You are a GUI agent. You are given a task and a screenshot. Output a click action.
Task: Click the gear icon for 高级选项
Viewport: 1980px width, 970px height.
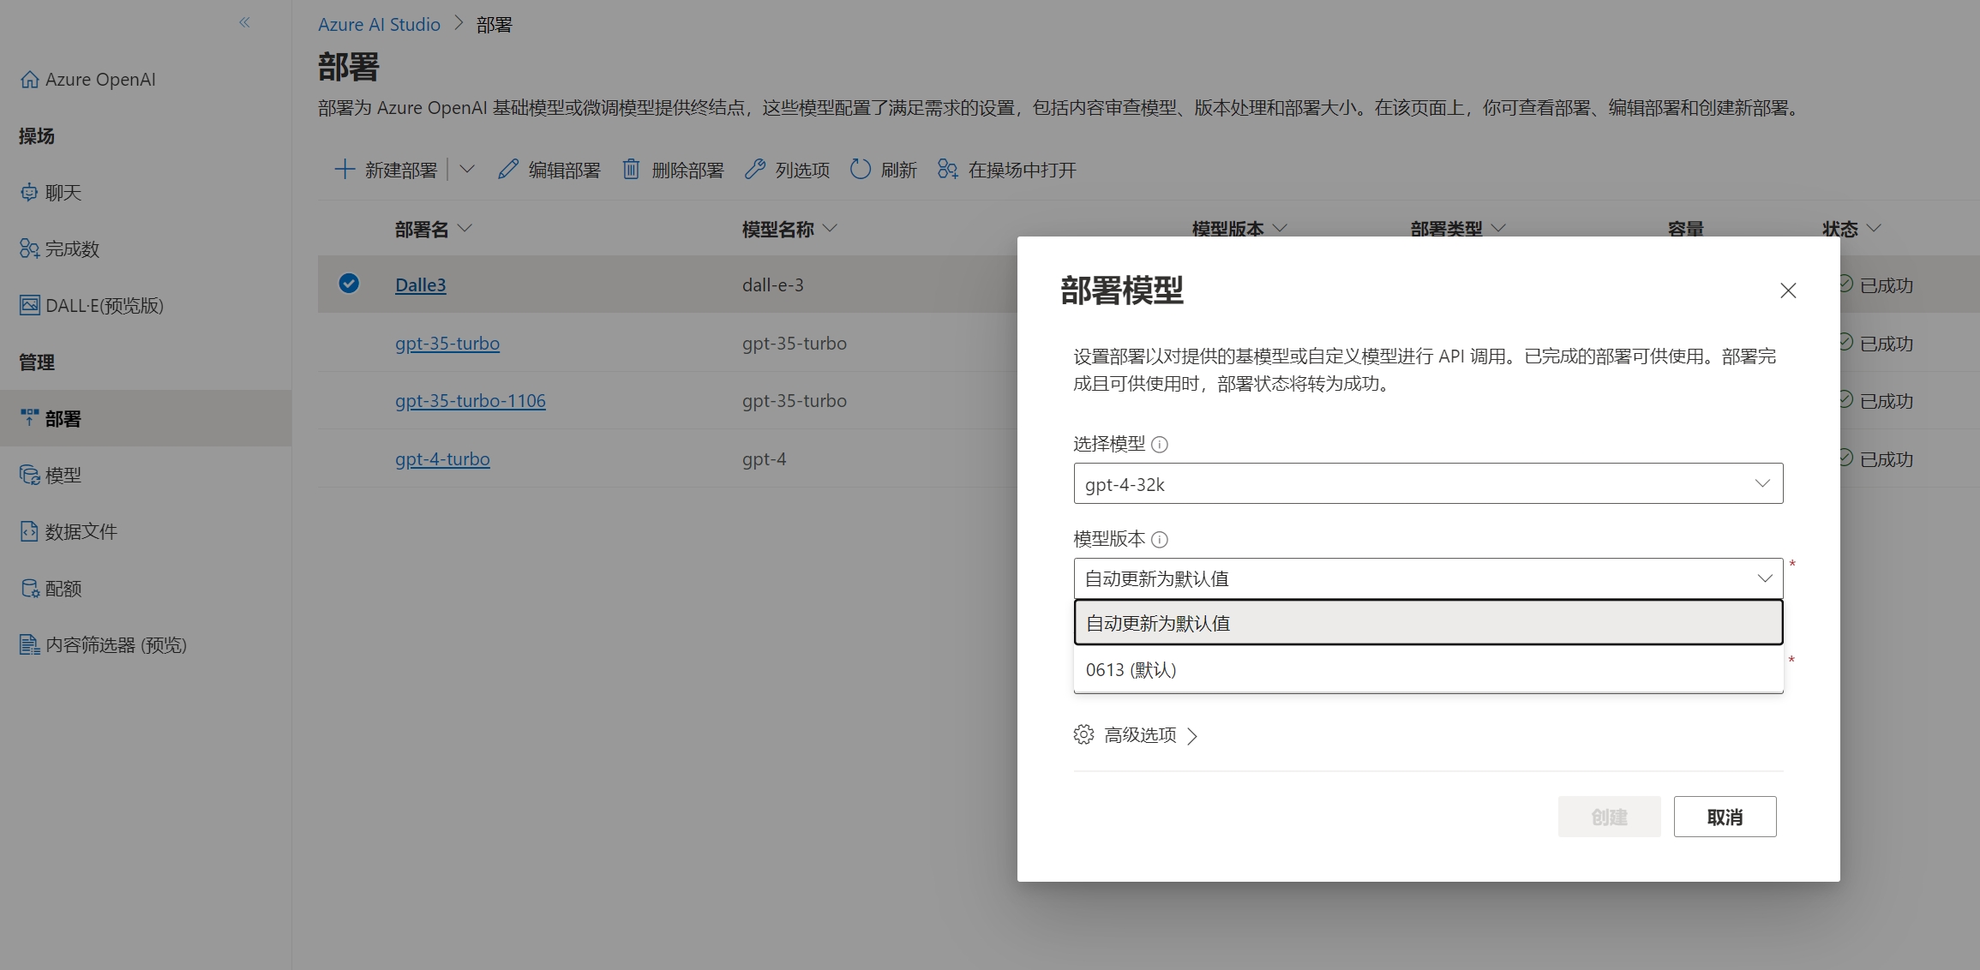[1083, 735]
